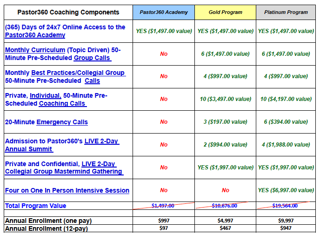Click the $9,997 Platinum one-pay price
This screenshot has height=235, width=320.
pos(286,220)
